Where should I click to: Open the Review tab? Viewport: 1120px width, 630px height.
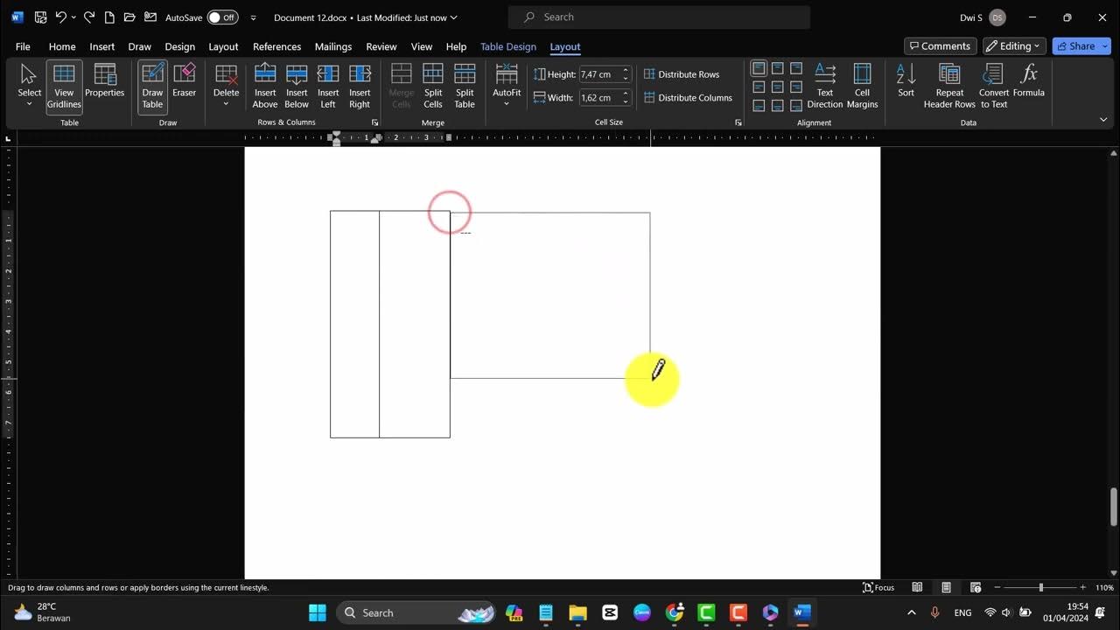381,46
